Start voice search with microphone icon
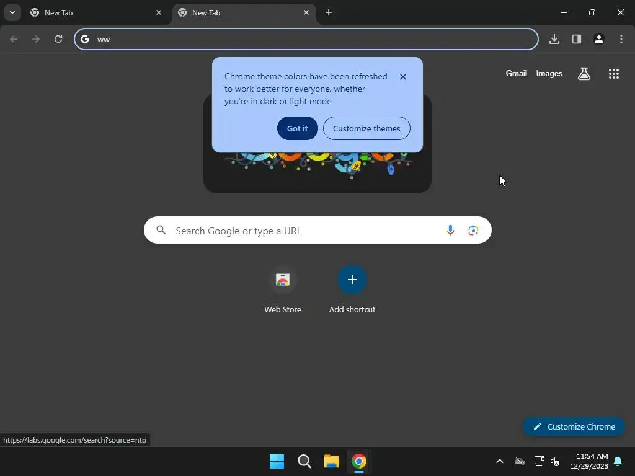This screenshot has height=476, width=635. (x=450, y=231)
